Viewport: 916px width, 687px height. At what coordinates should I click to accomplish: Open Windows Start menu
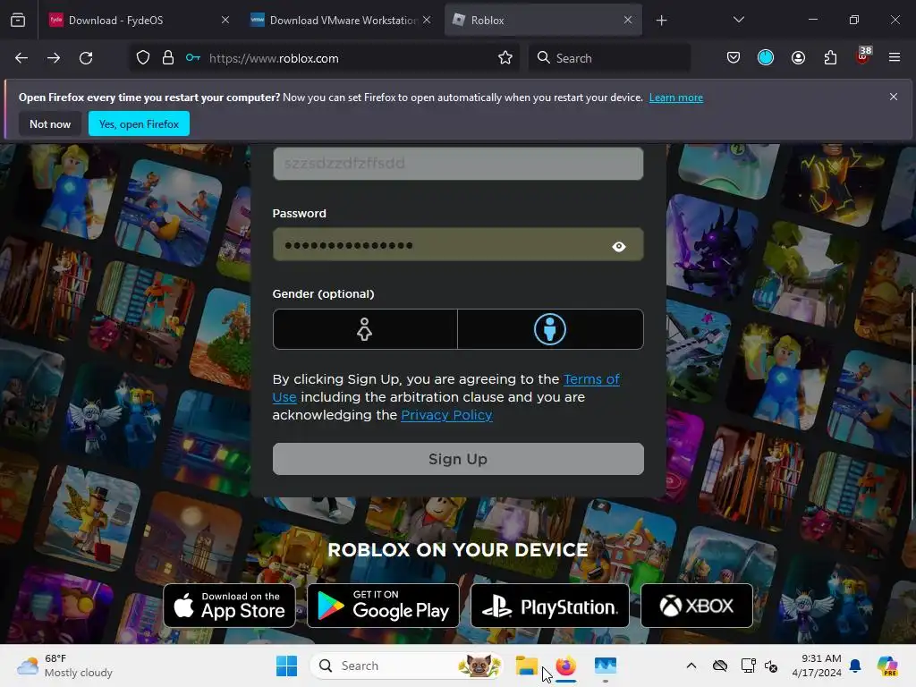click(x=287, y=666)
